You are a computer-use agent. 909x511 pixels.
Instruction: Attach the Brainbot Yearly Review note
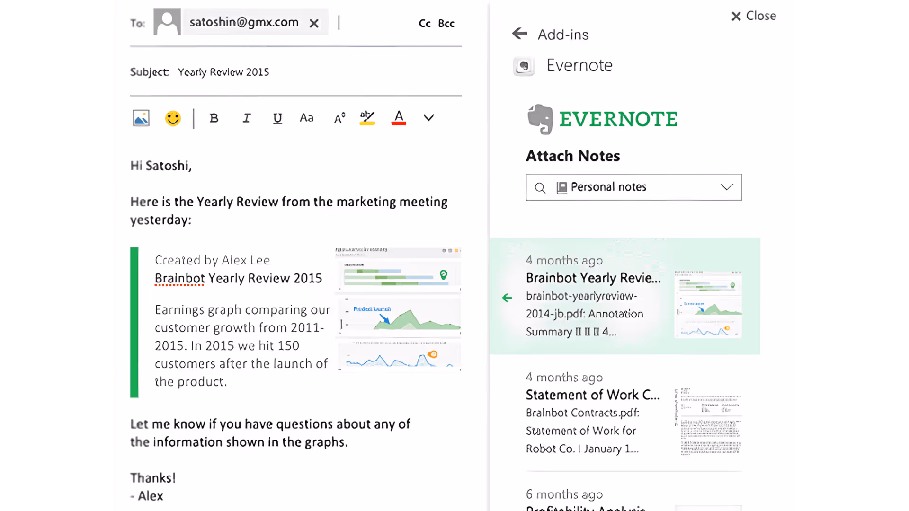click(x=625, y=296)
